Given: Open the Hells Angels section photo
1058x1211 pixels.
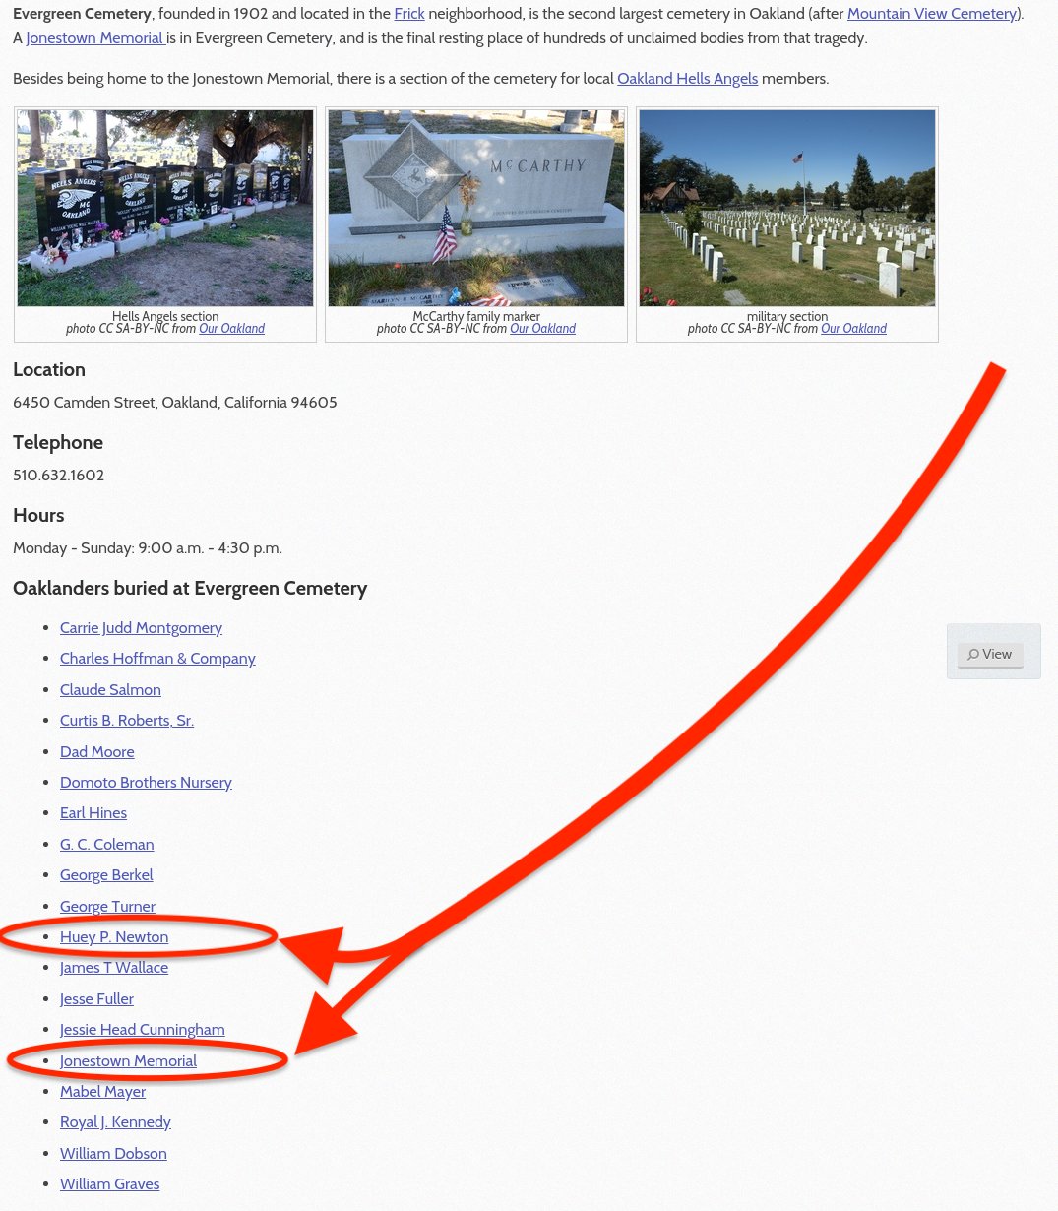Looking at the screenshot, I should click(x=165, y=208).
